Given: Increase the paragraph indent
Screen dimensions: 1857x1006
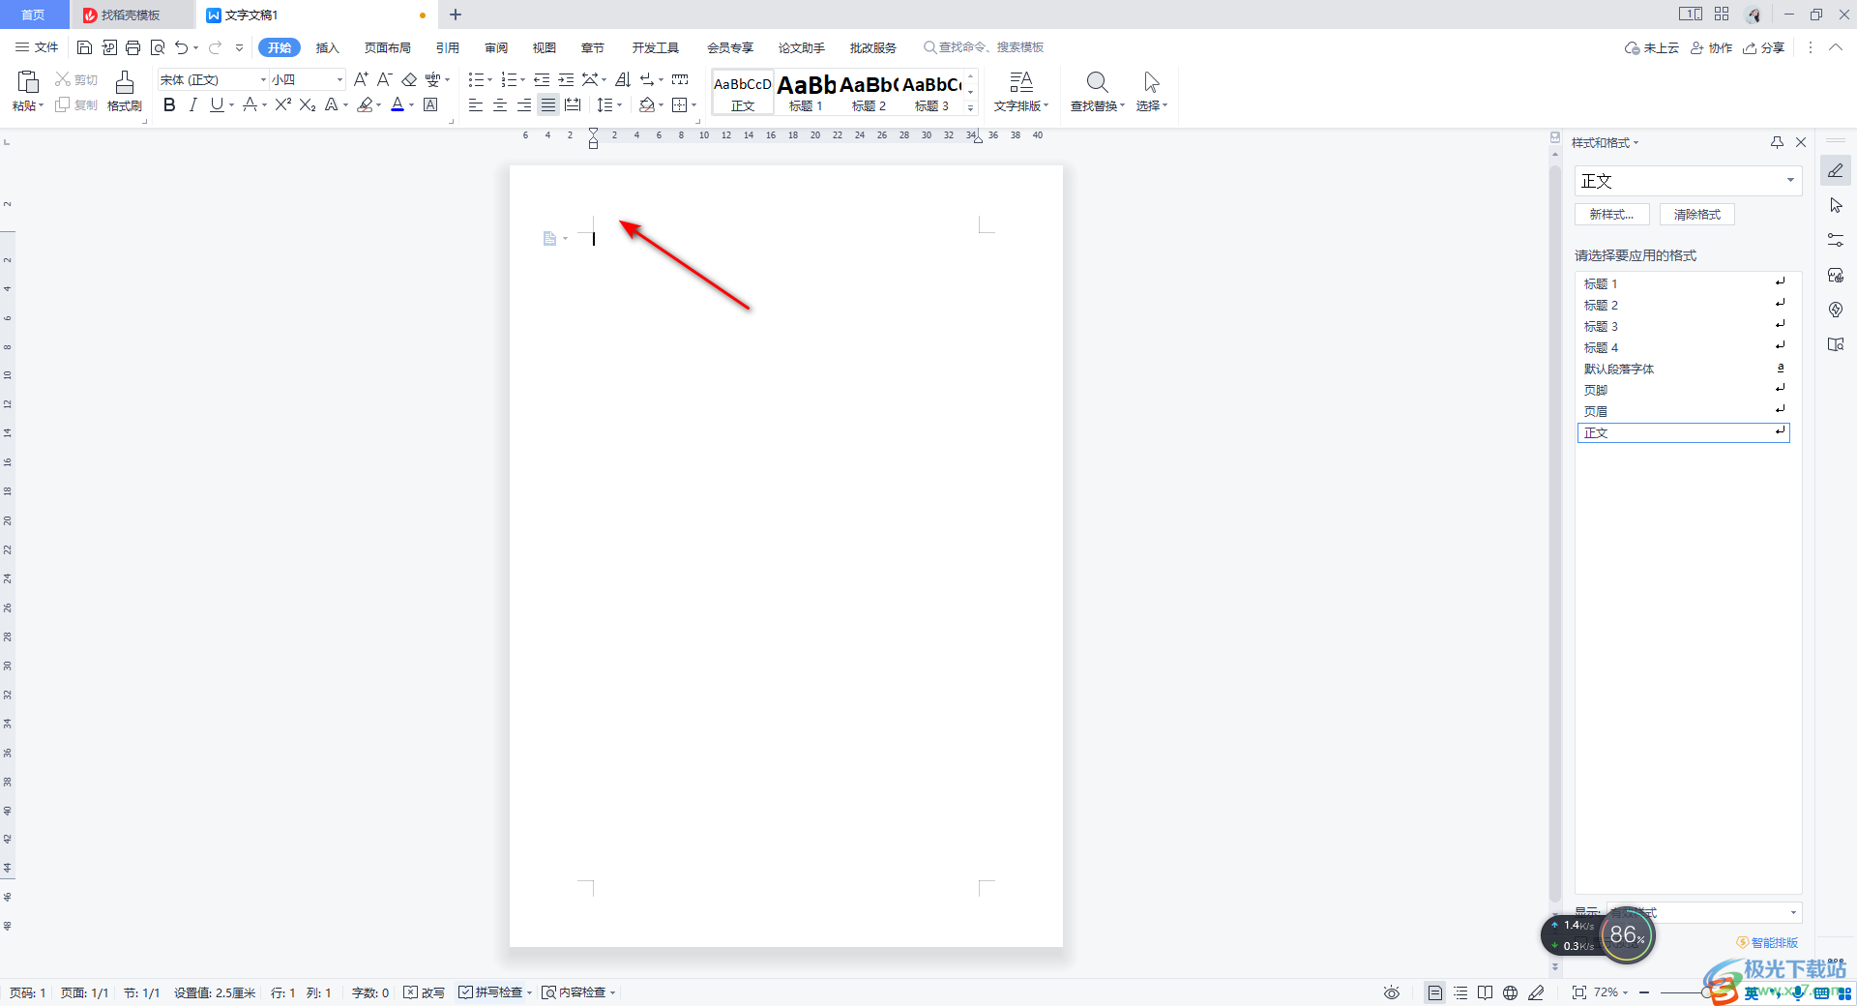Looking at the screenshot, I should [x=566, y=79].
